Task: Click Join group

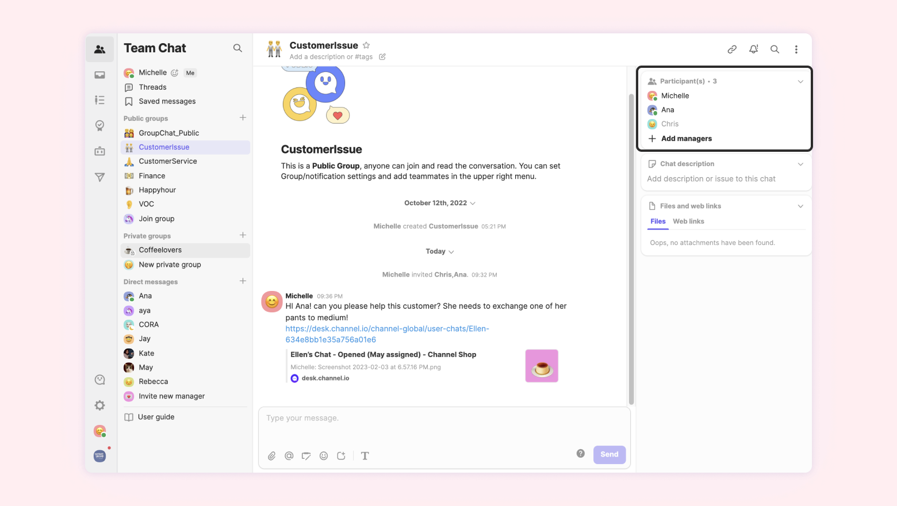Action: coord(185,218)
